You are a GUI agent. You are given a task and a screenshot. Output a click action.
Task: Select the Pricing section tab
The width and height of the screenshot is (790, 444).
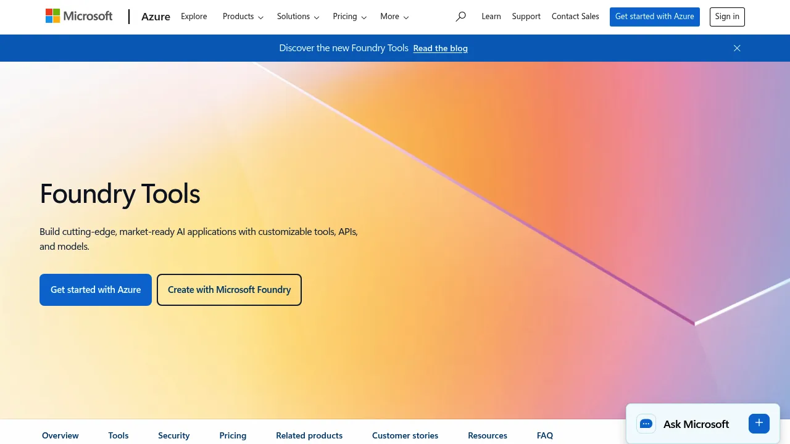pyautogui.click(x=233, y=435)
